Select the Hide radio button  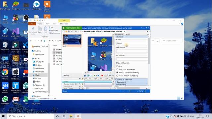(117, 66)
